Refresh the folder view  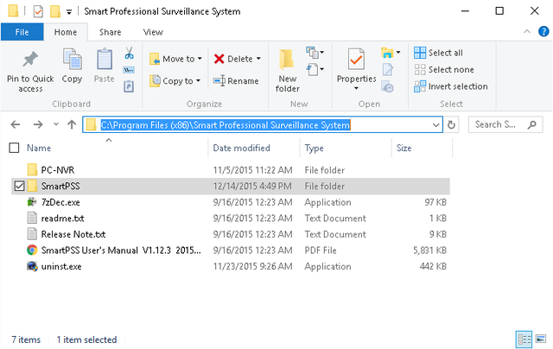point(452,124)
